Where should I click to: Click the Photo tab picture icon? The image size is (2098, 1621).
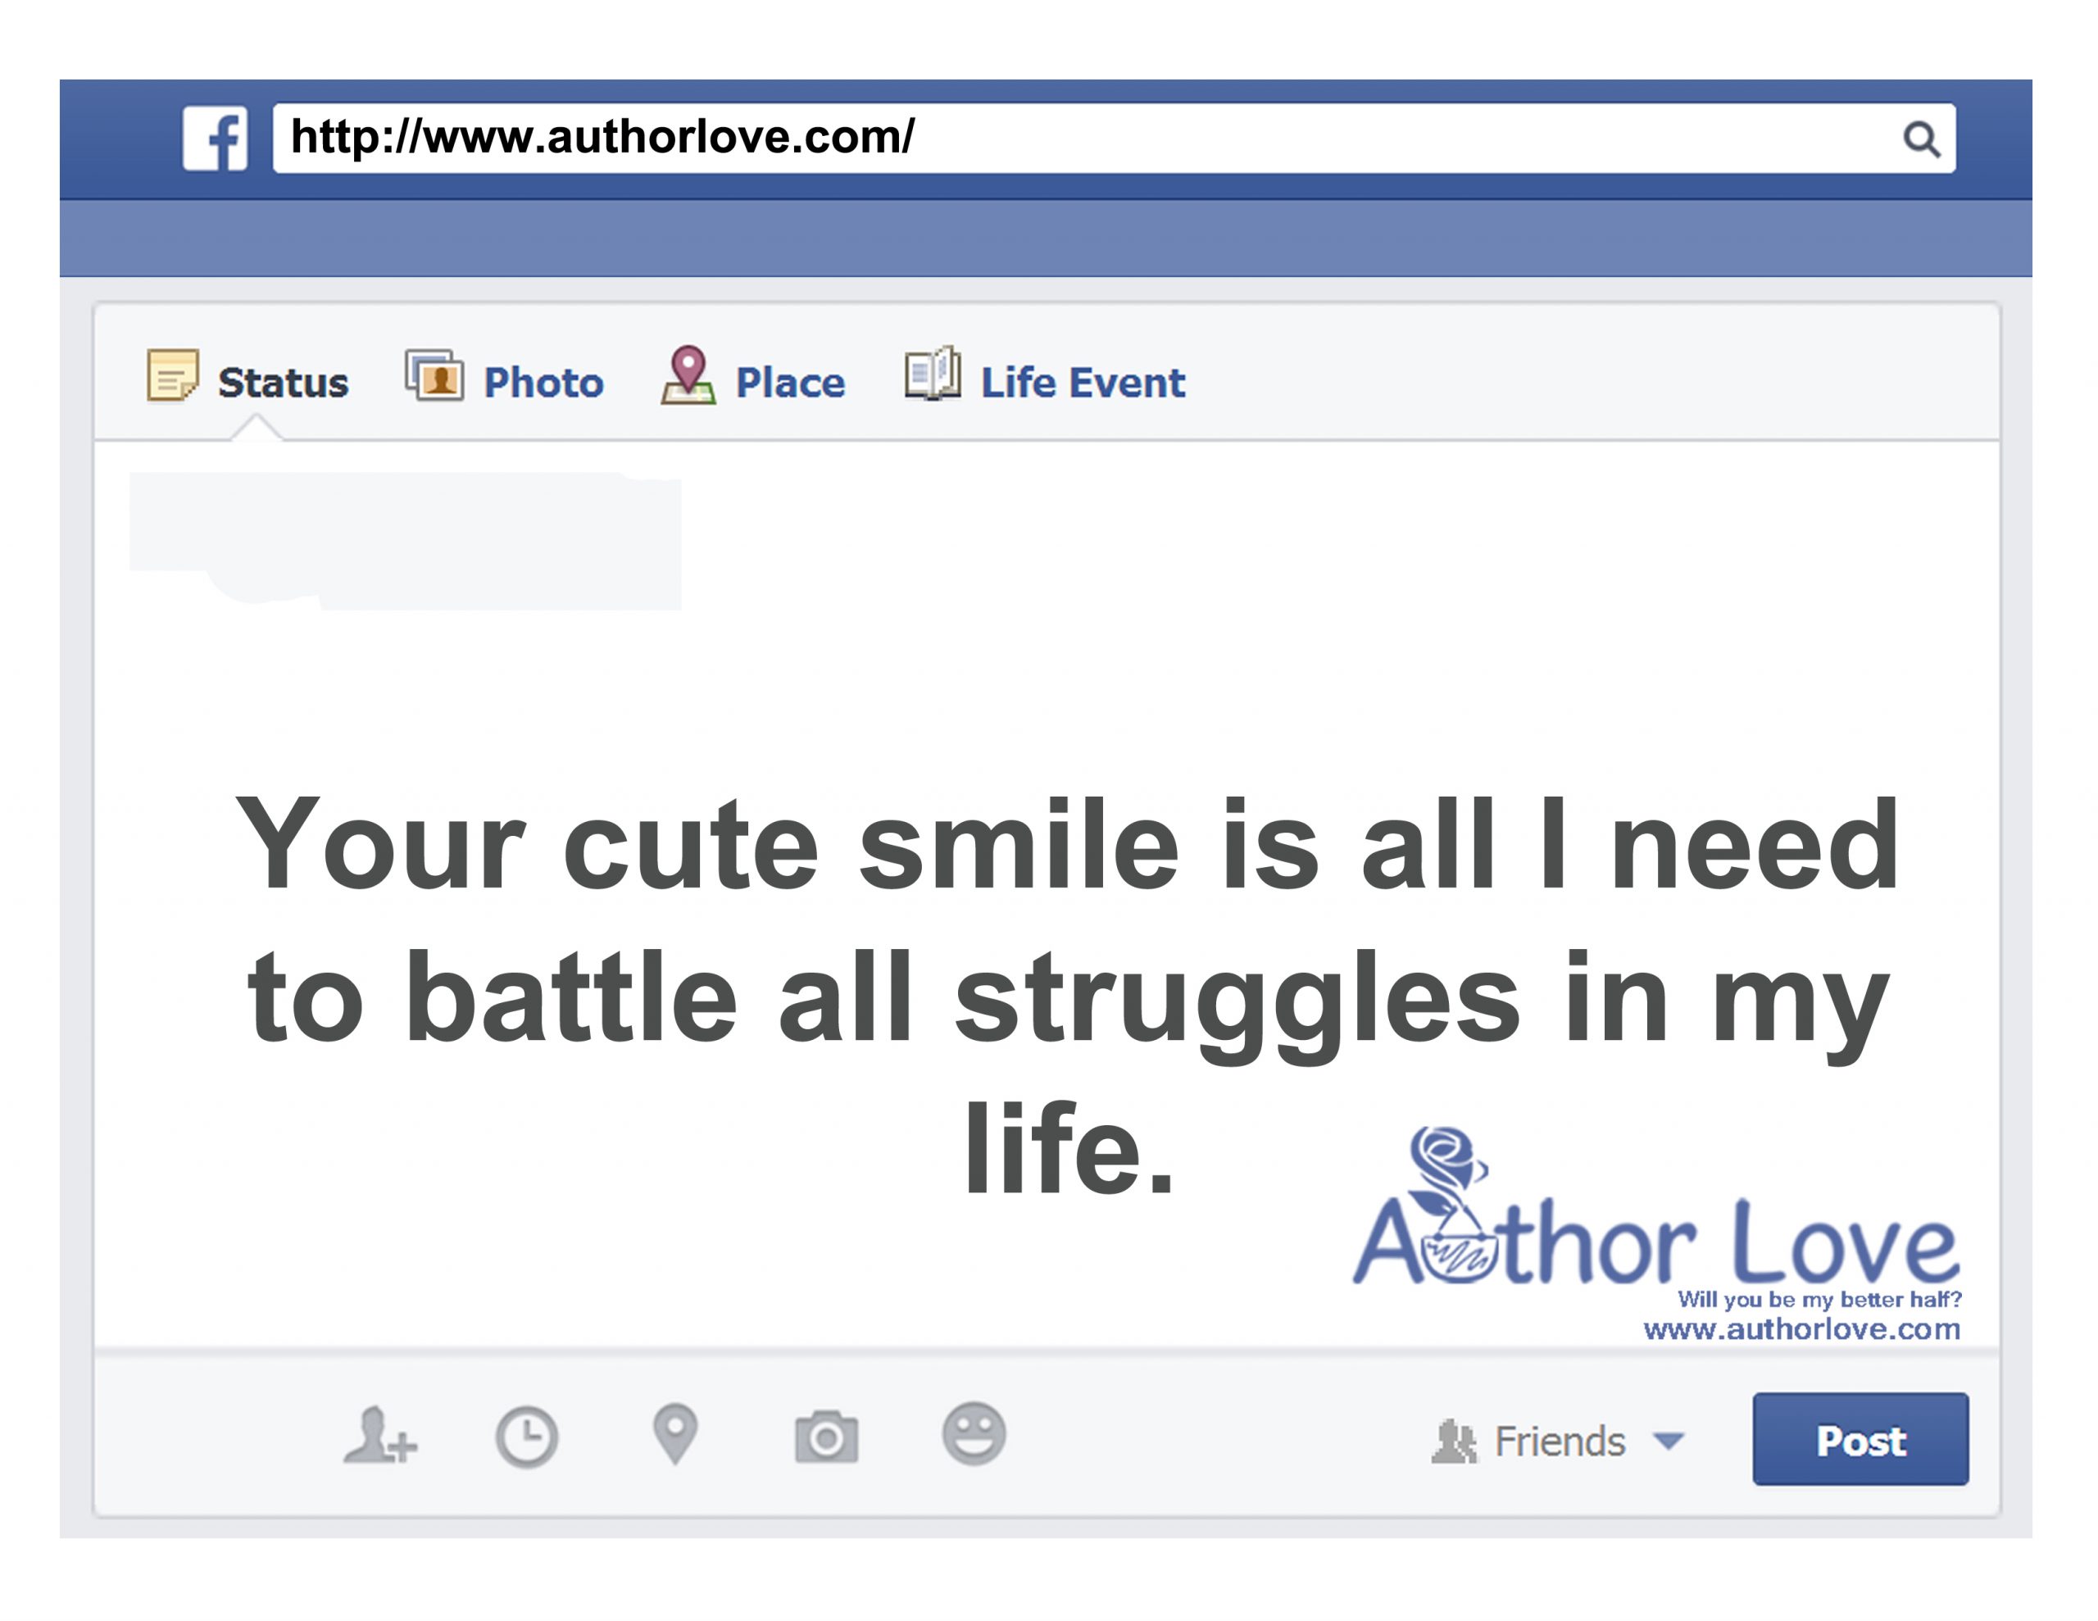pos(434,375)
